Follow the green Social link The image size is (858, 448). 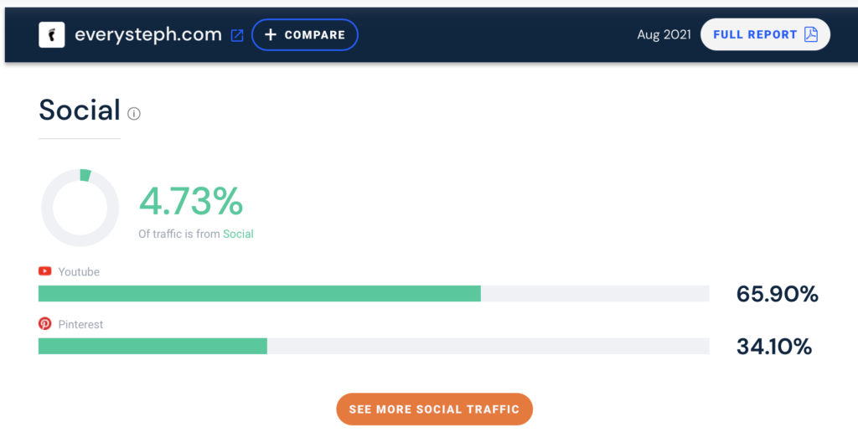238,234
